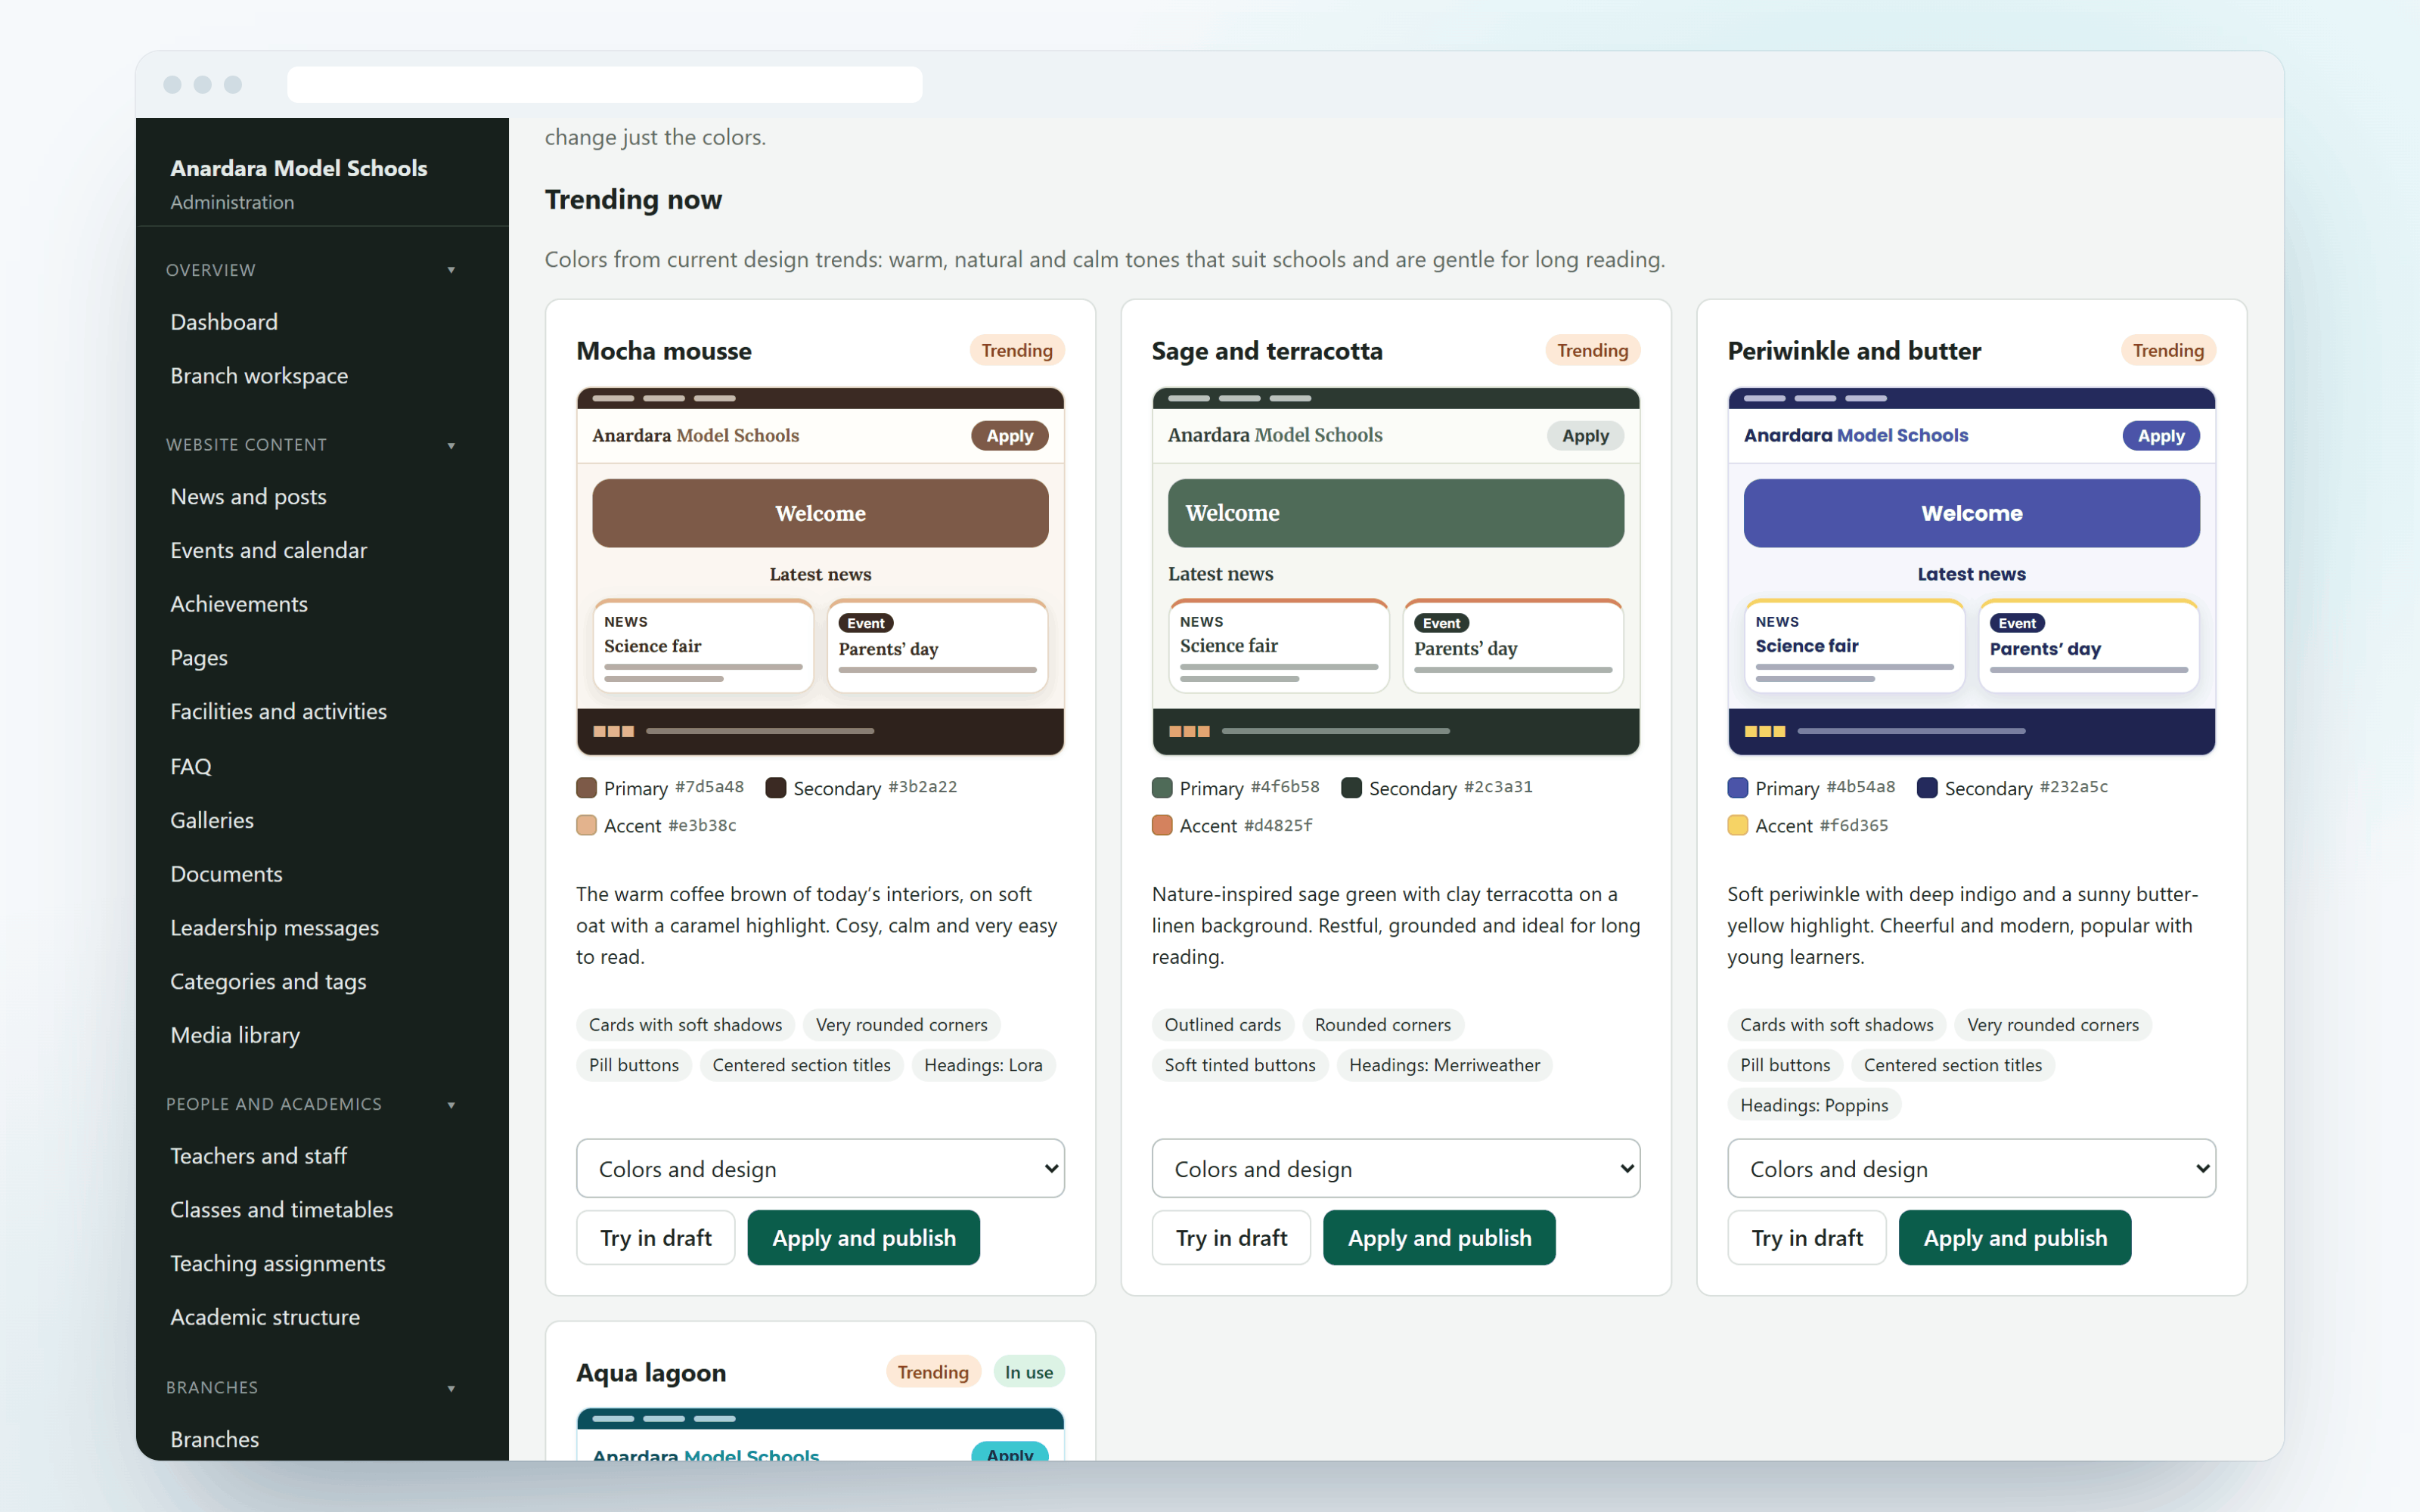The height and width of the screenshot is (1512, 2420).
Task: Click the browser address bar
Action: pyautogui.click(x=604, y=85)
